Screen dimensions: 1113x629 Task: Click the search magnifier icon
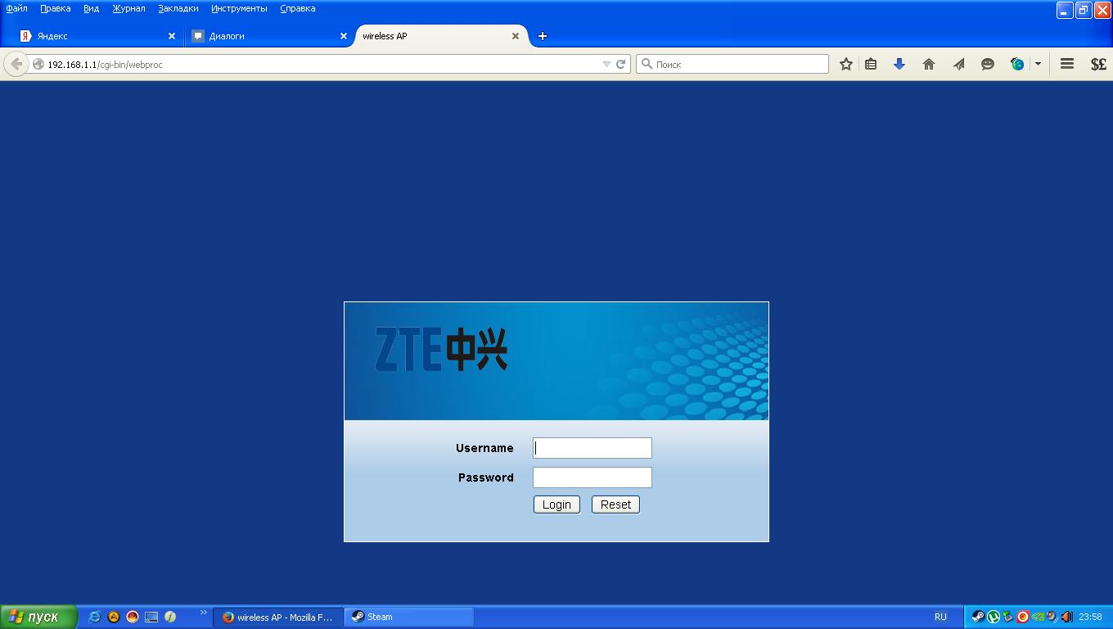647,64
